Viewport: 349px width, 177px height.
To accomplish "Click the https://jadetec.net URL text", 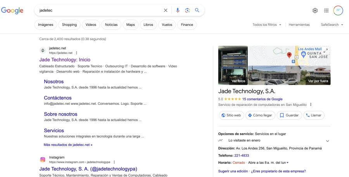I will point(61,53).
